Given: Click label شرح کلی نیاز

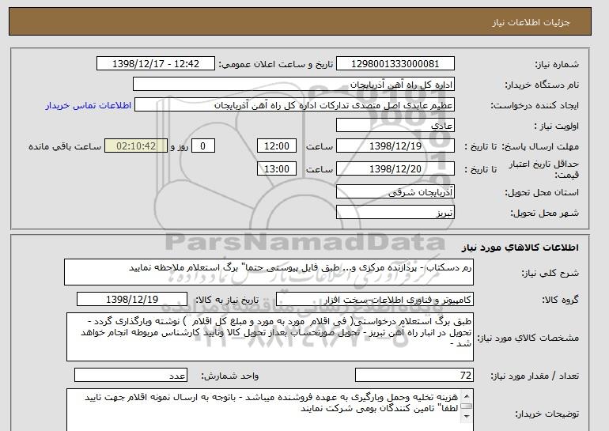Looking at the screenshot, I should pyautogui.click(x=550, y=274).
